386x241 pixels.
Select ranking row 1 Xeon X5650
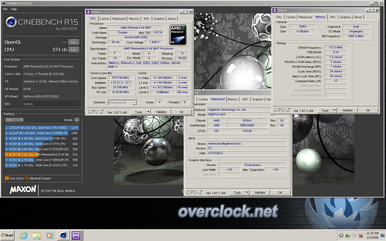point(42,128)
